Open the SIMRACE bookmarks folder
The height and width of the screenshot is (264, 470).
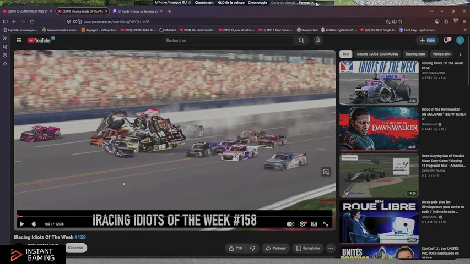tap(168, 30)
